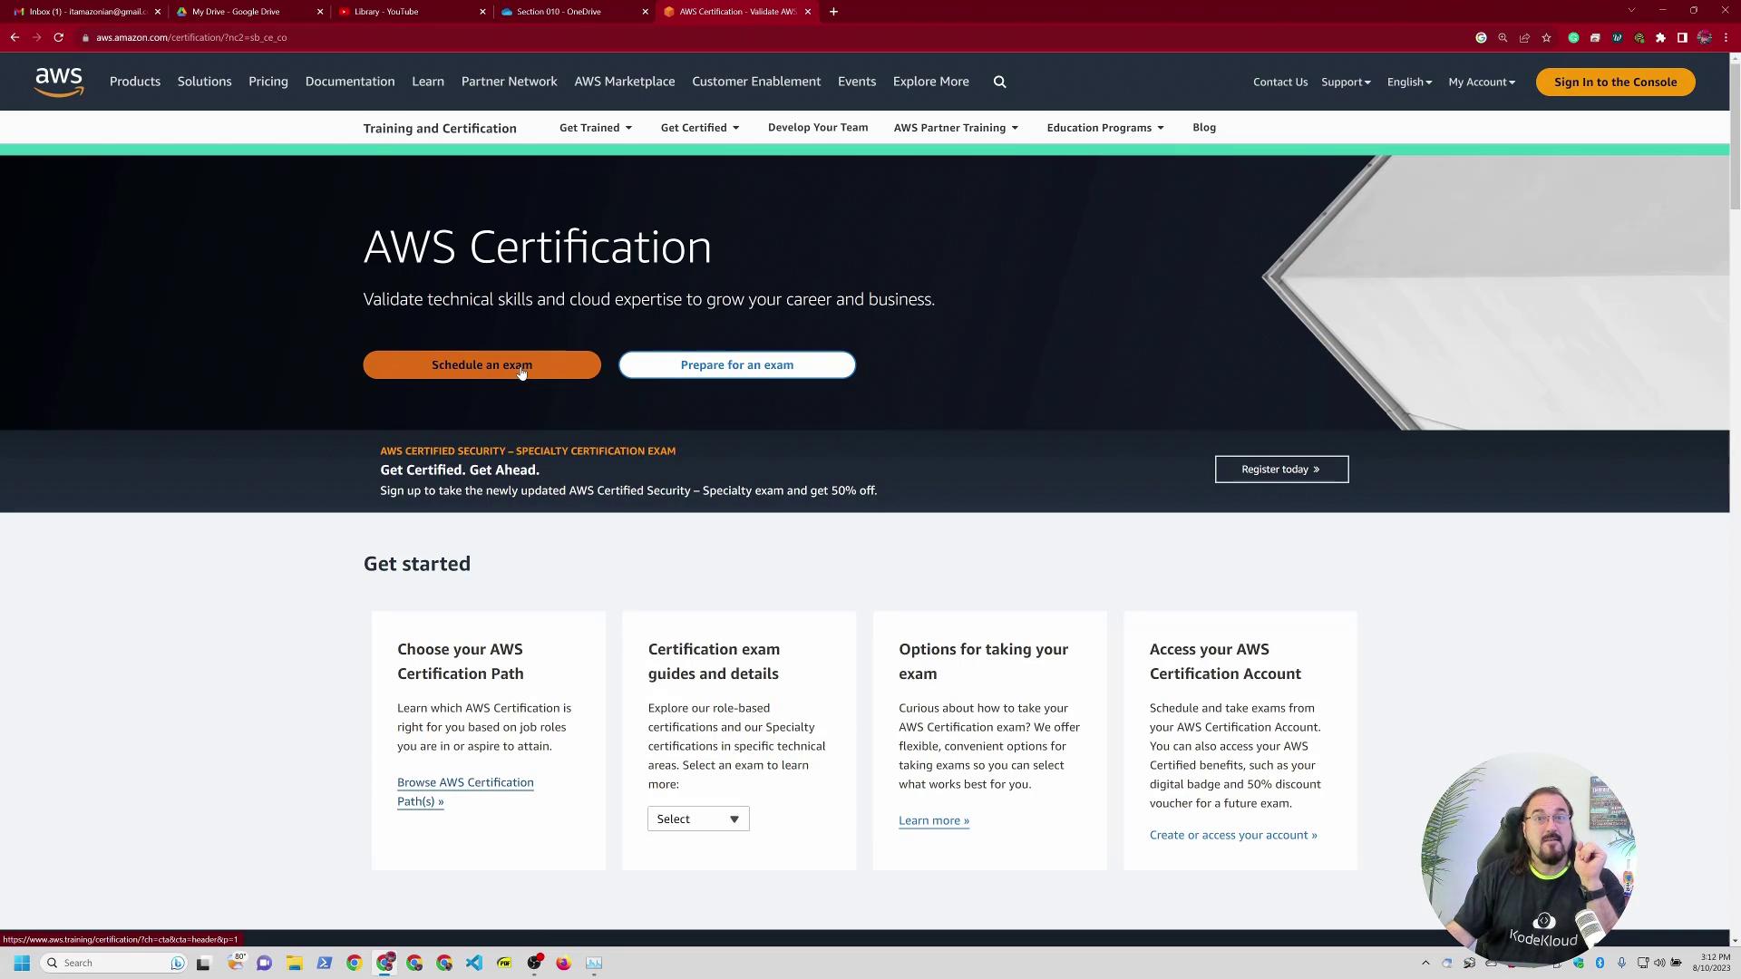Open a new browser tab

tap(833, 12)
